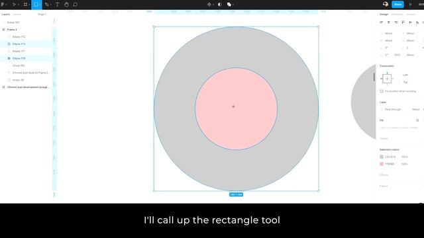Screen dimensions: 424x238
Task: Click the boolean operations icon
Action: coord(229,5)
